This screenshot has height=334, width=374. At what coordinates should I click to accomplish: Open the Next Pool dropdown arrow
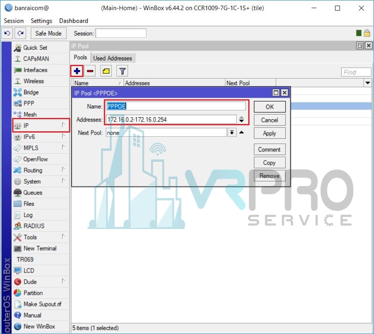coord(232,133)
